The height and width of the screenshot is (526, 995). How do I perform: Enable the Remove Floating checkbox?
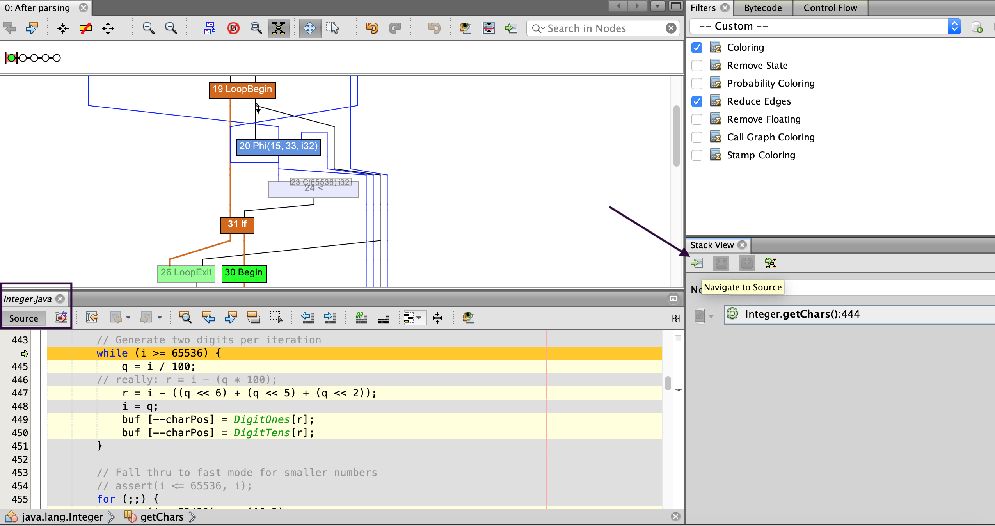click(x=697, y=119)
